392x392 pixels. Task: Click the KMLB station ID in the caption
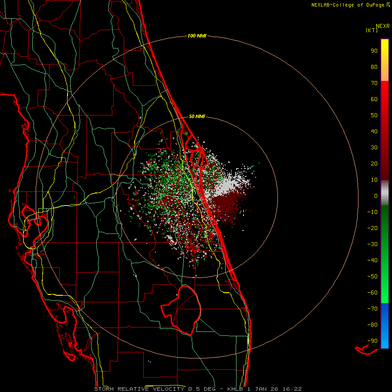pos(236,389)
